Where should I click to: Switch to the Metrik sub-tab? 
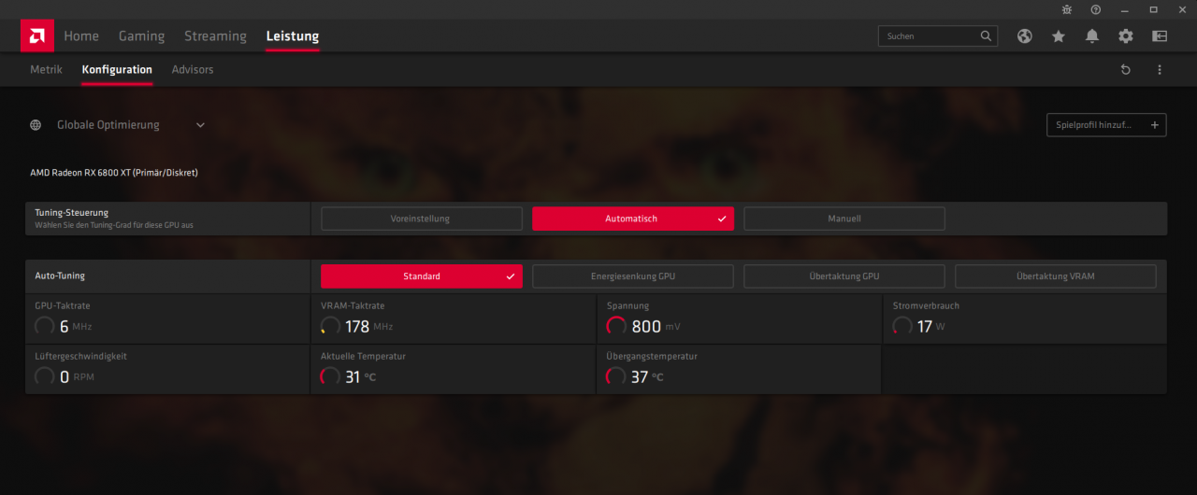46,69
